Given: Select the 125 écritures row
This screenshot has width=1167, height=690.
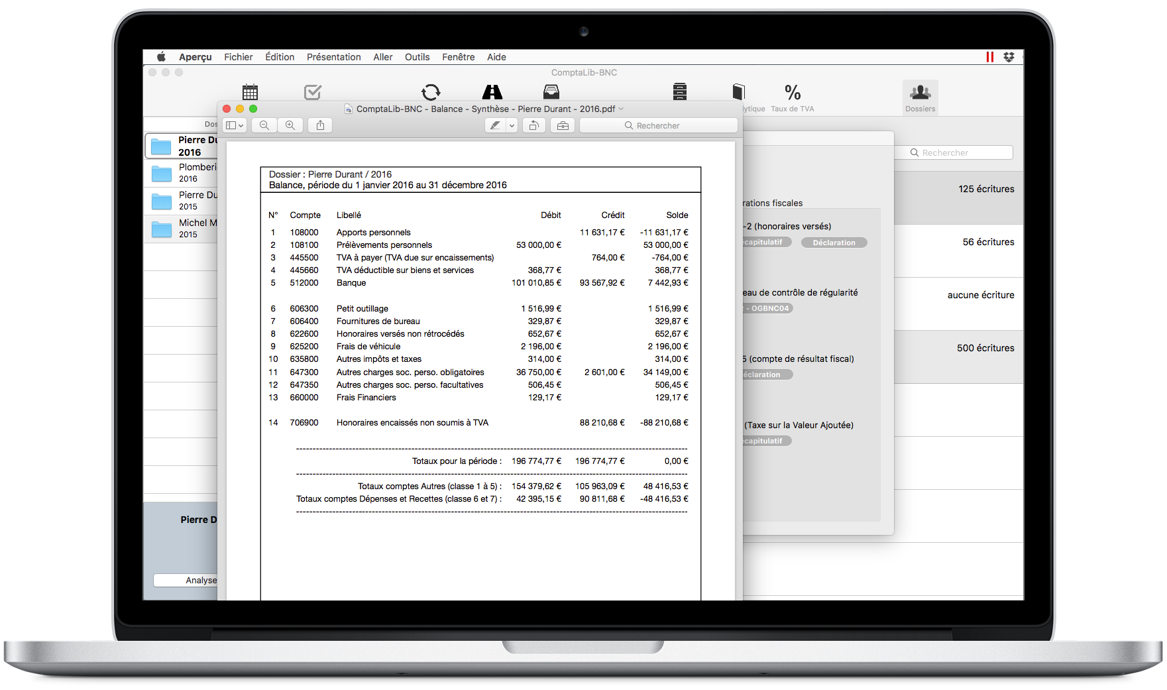Looking at the screenshot, I should (x=959, y=198).
